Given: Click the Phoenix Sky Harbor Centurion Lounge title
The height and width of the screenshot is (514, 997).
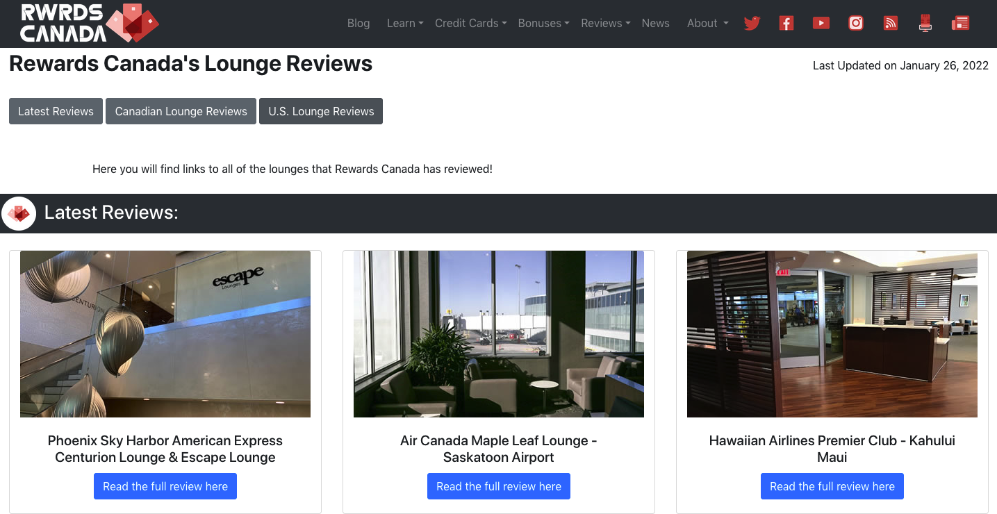Looking at the screenshot, I should click(x=165, y=449).
